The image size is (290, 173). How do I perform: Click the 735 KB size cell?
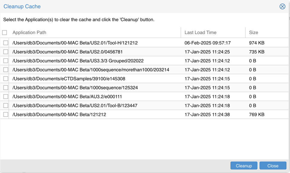[x=257, y=52]
